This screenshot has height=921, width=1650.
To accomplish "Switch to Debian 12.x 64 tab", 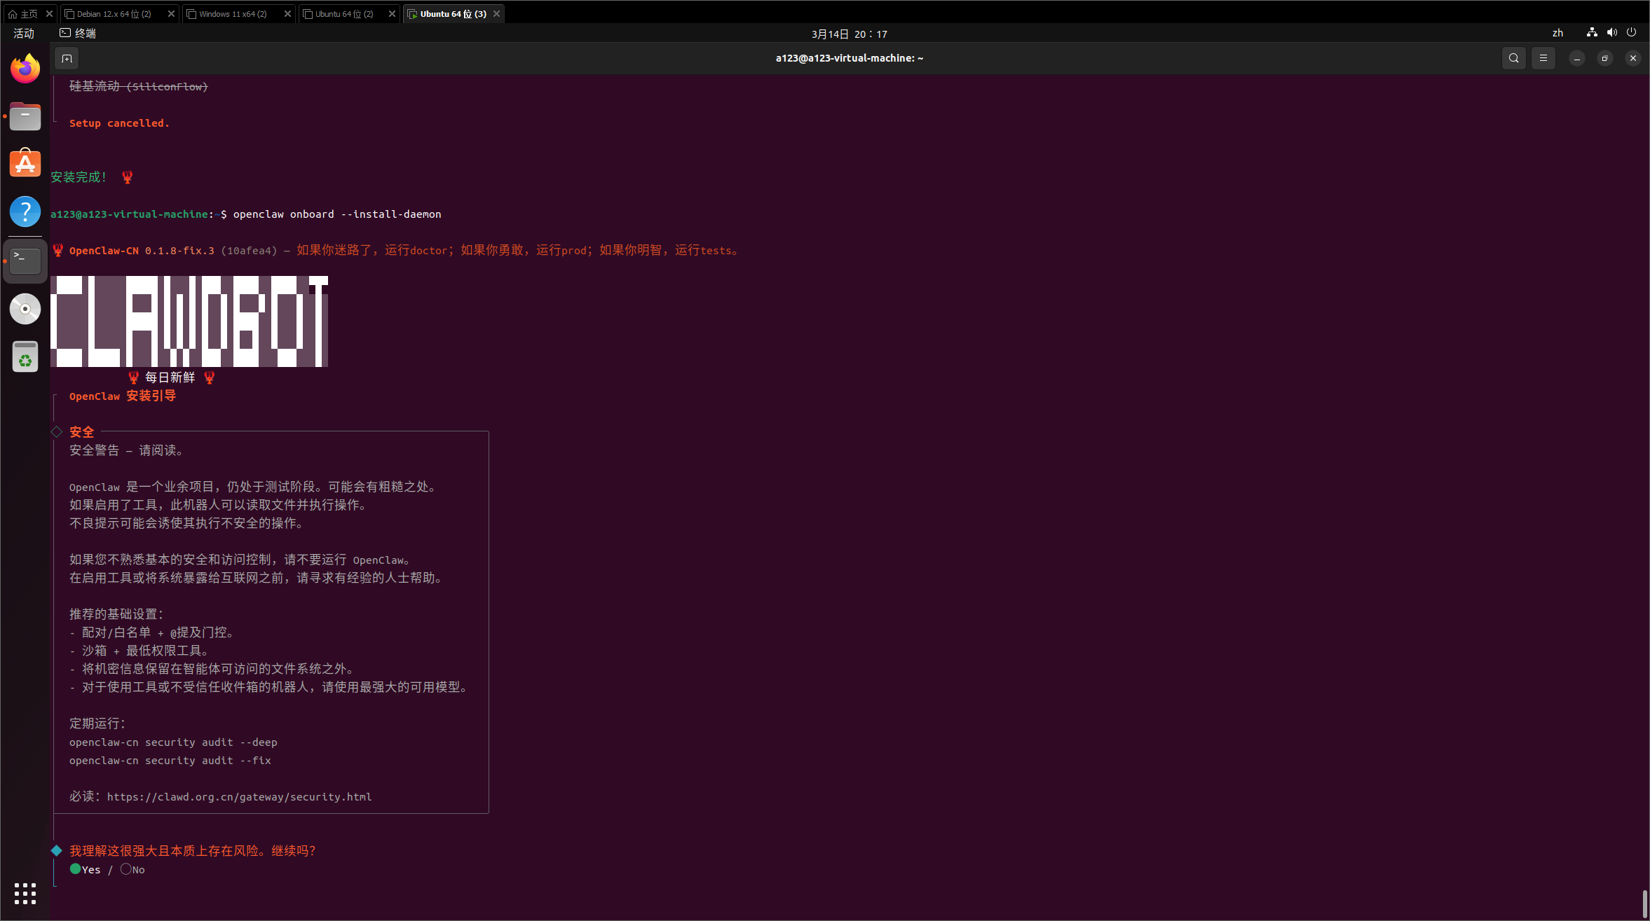I will 114,14.
